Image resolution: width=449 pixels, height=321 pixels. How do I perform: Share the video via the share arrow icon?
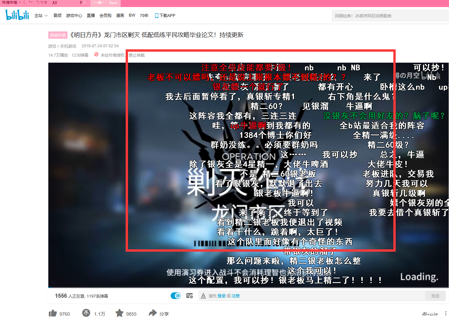153,313
